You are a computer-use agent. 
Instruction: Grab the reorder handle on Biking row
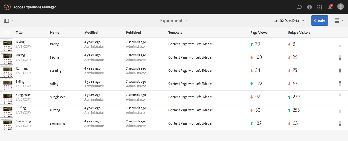pyautogui.click(x=340, y=44)
